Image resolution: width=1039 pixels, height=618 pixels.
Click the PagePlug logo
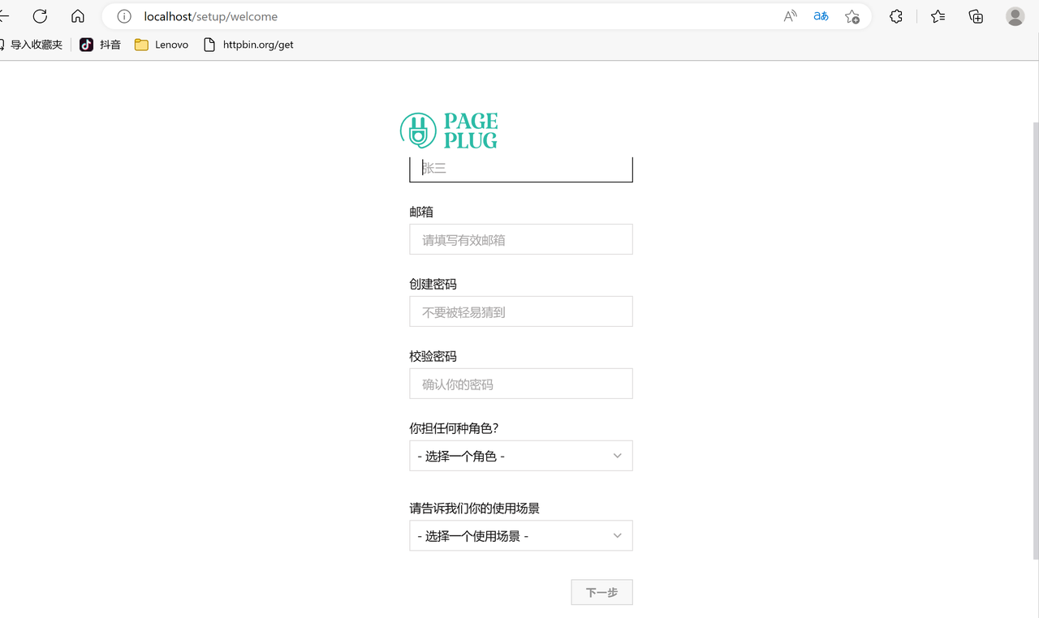[449, 131]
